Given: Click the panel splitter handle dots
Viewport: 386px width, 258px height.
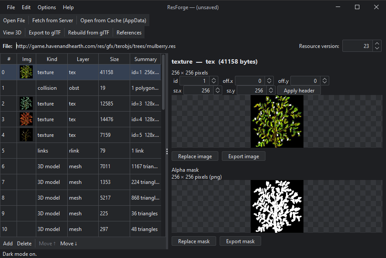Looking at the screenshot, I should pyautogui.click(x=167, y=151).
